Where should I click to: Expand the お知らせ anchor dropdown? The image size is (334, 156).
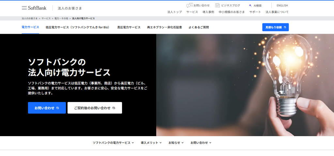point(176,143)
